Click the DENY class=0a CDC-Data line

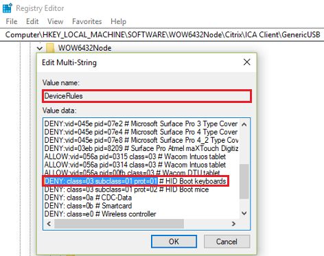tap(88, 198)
